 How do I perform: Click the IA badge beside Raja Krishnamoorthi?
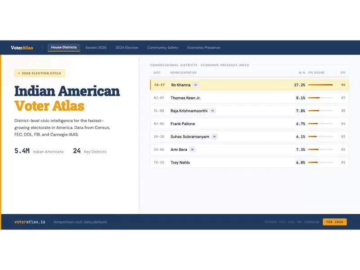212,111
